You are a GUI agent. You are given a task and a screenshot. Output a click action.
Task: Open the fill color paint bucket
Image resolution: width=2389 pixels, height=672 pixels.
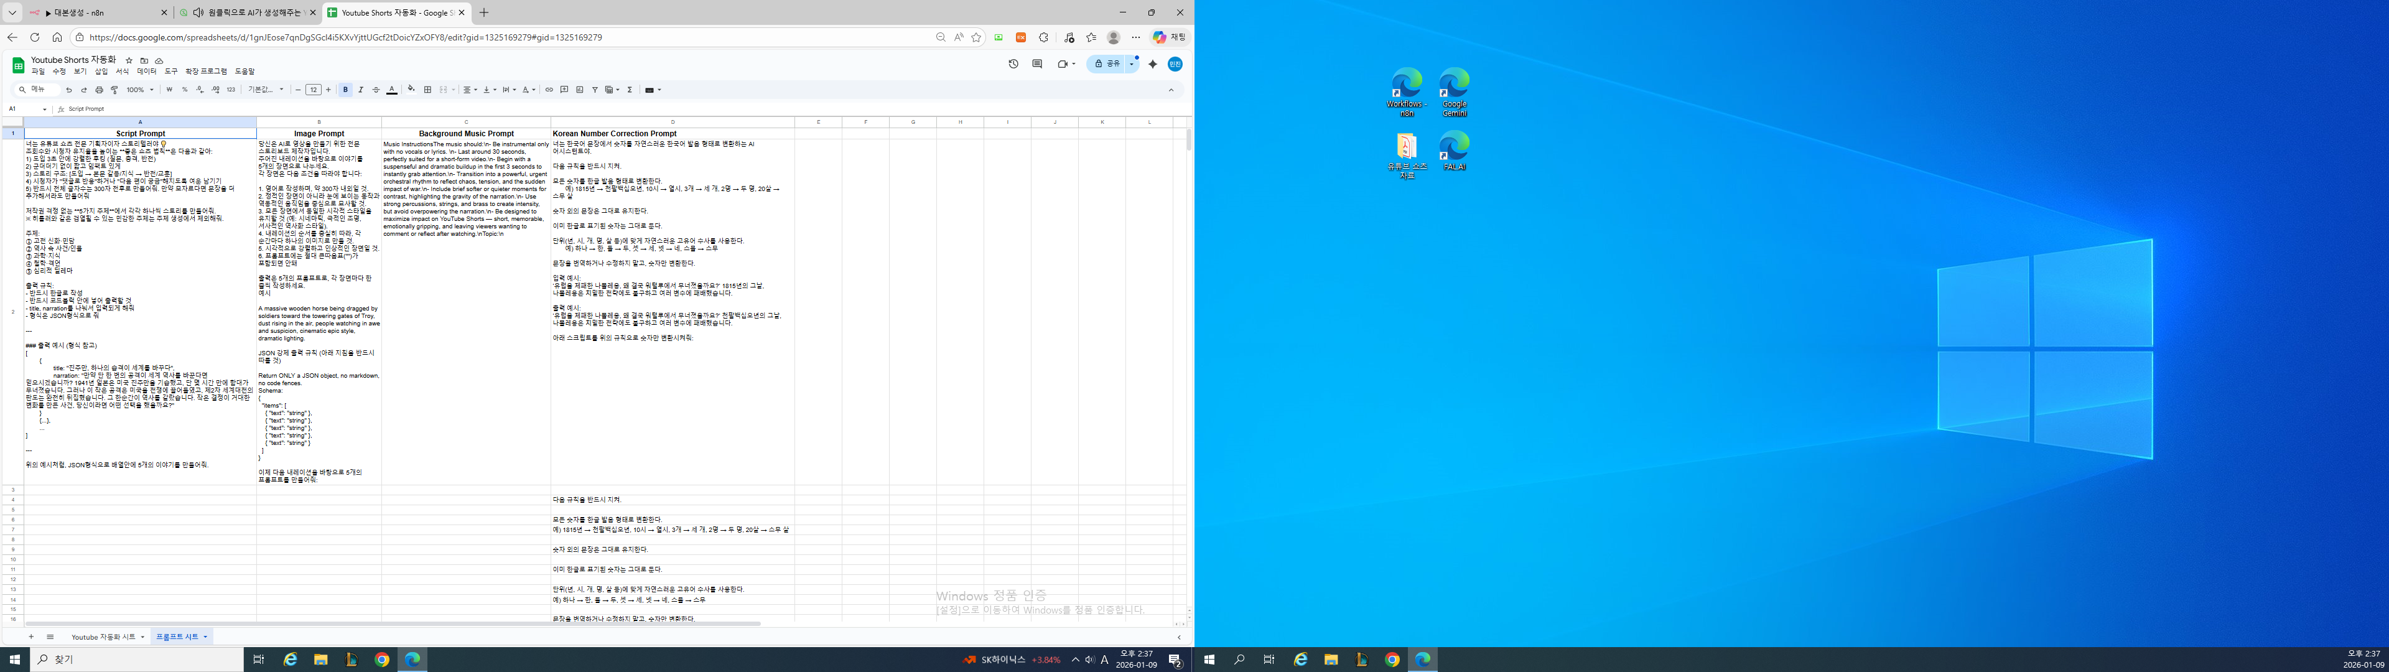(411, 90)
